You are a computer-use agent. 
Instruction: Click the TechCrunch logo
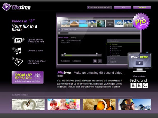coord(139,80)
